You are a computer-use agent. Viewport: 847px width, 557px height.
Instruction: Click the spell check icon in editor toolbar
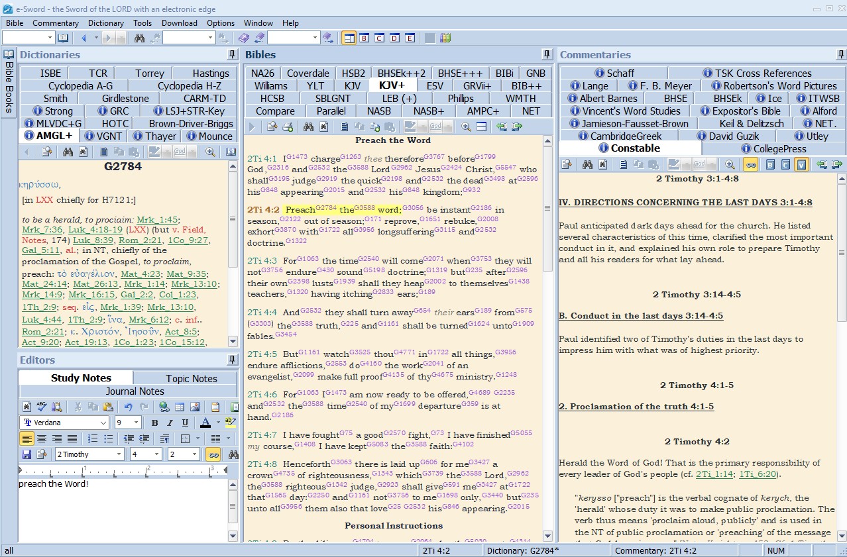point(42,407)
